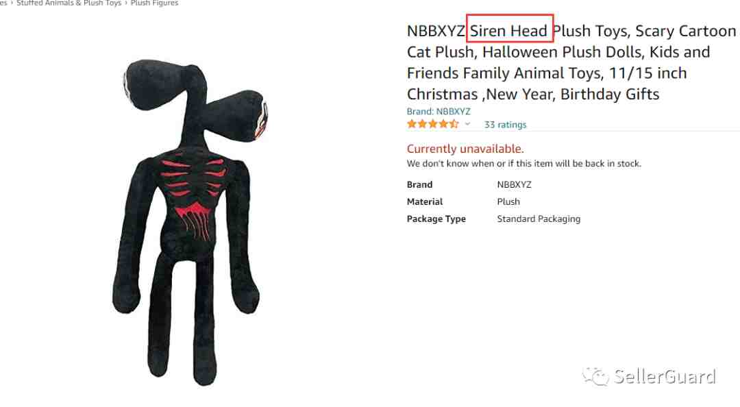Click the Siren Head plush product image
Viewport: 740px width, 407px height.
point(190,222)
